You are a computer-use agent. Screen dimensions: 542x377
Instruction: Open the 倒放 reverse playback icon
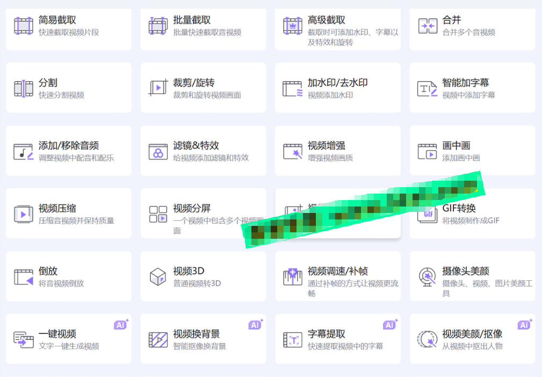pyautogui.click(x=24, y=277)
